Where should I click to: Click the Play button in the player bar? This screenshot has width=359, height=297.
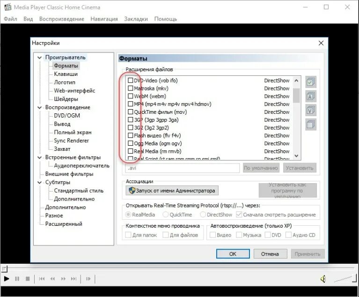point(7,279)
